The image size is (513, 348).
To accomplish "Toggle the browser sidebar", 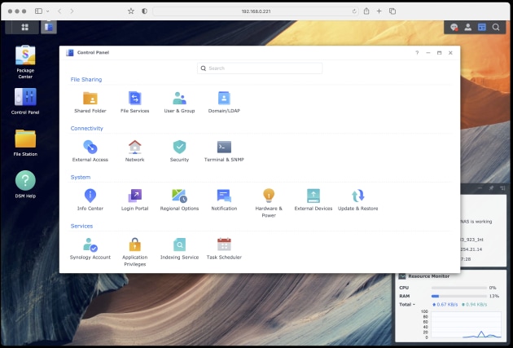I will pos(38,11).
